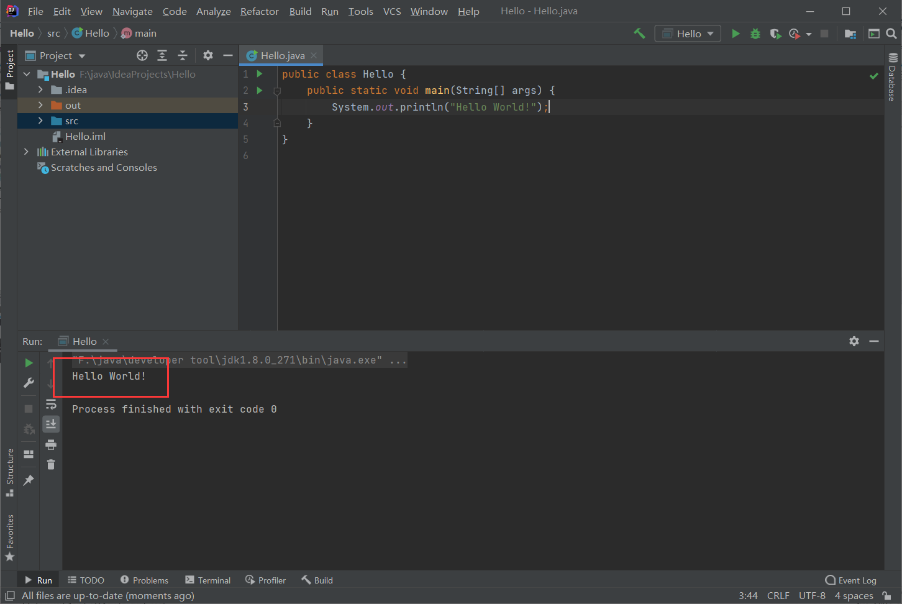The image size is (902, 604).
Task: Toggle read-only lock icon in status bar
Action: (887, 596)
